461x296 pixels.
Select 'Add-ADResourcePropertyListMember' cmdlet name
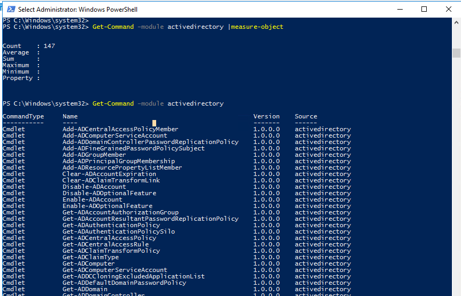(x=122, y=167)
